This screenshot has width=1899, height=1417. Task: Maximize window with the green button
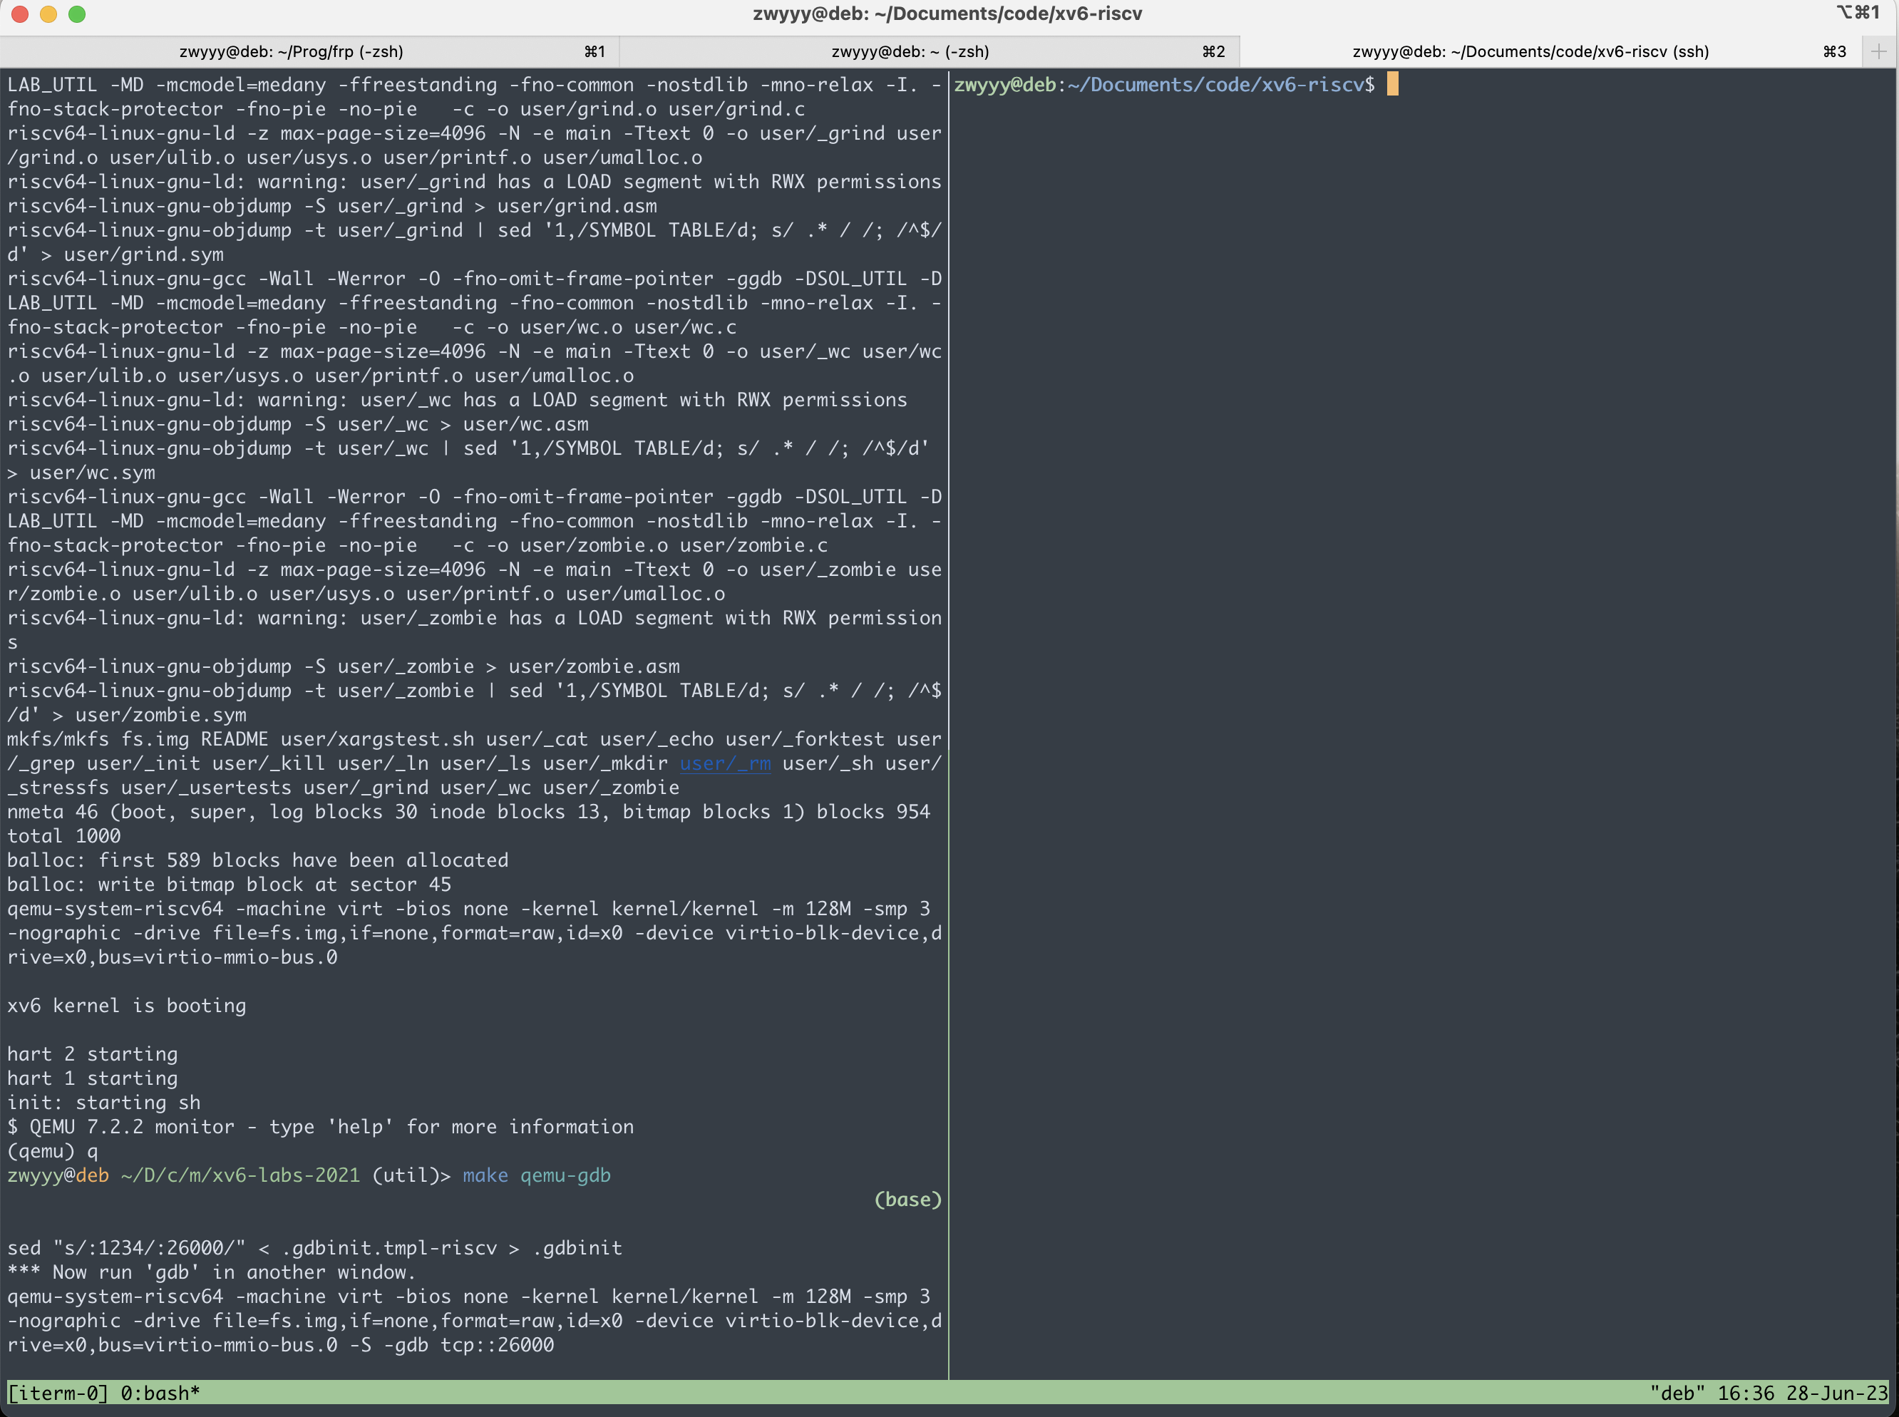click(x=77, y=14)
